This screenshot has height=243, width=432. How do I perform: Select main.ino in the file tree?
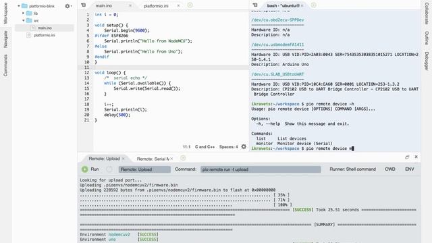(x=45, y=28)
